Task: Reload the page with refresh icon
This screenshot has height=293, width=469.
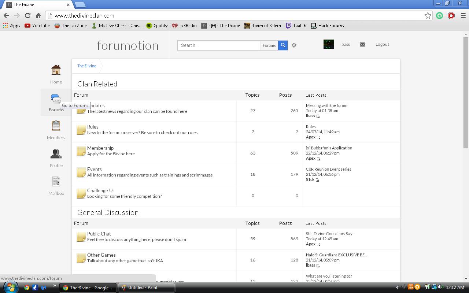Action: (x=27, y=15)
